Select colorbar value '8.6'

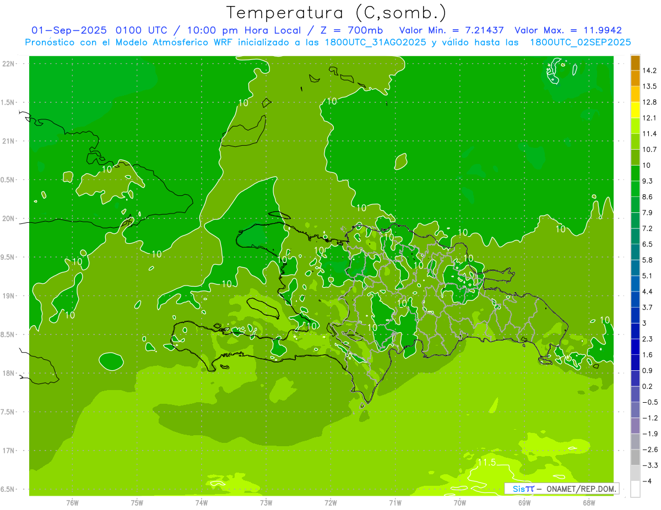point(648,197)
